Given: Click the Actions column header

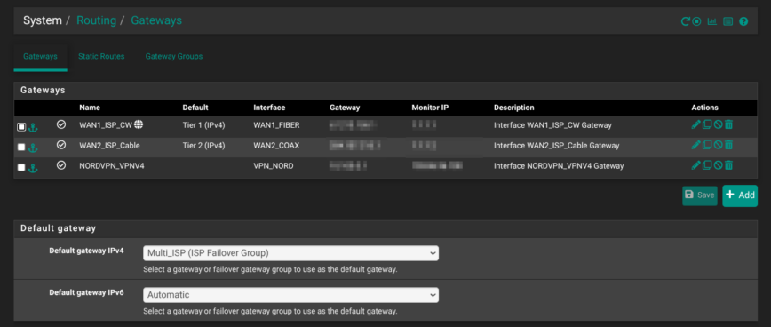Looking at the screenshot, I should [704, 108].
